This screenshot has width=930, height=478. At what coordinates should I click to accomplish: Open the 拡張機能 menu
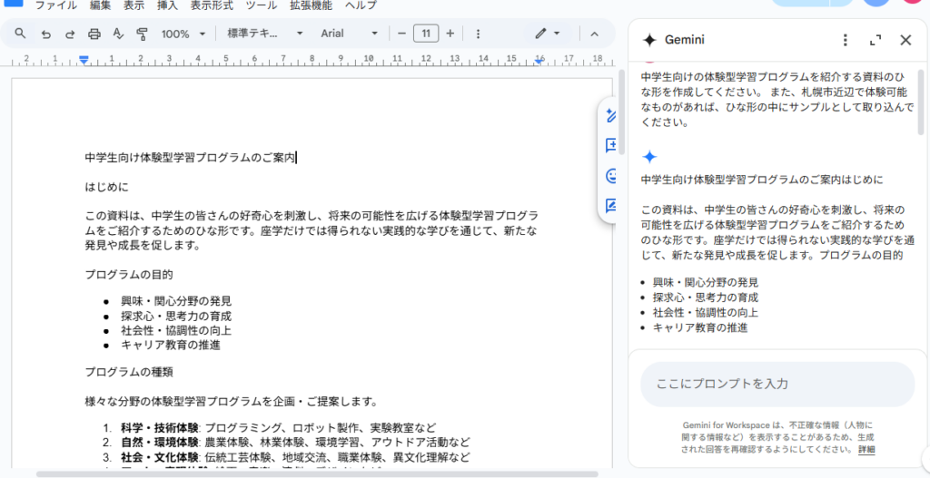pyautogui.click(x=311, y=6)
